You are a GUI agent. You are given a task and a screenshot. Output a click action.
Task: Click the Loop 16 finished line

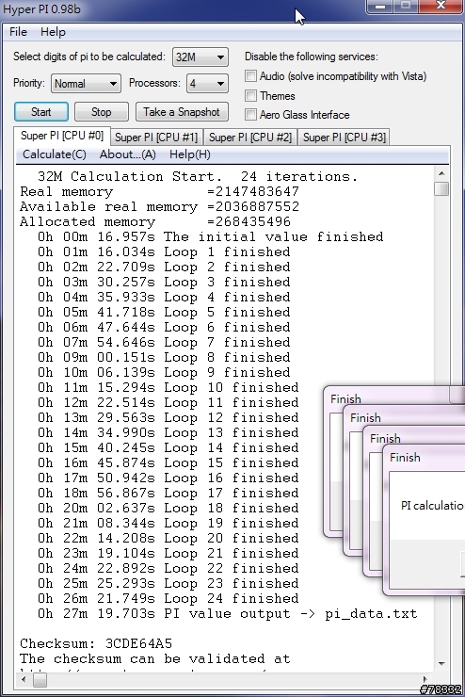click(x=168, y=478)
